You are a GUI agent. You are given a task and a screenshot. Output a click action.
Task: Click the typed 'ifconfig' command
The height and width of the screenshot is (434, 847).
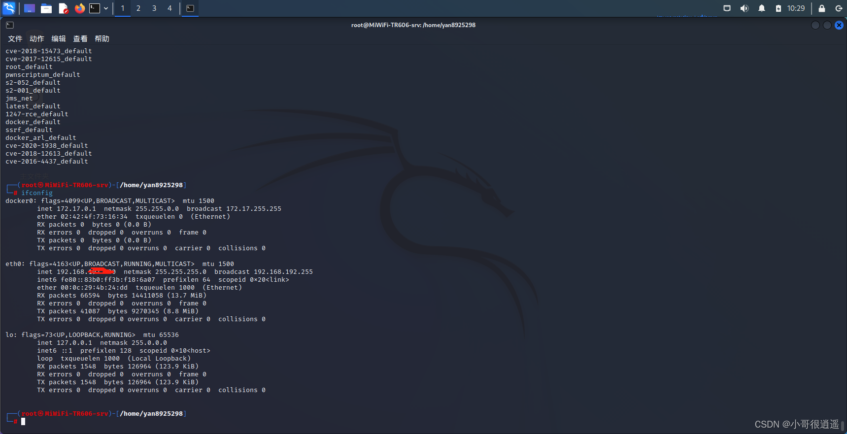[x=37, y=193]
